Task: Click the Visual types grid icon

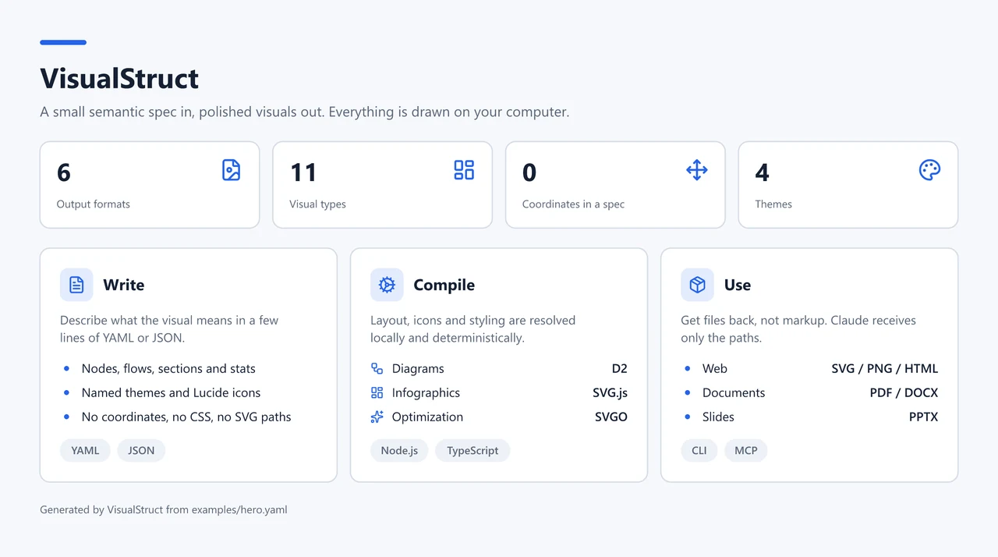Action: [x=464, y=170]
